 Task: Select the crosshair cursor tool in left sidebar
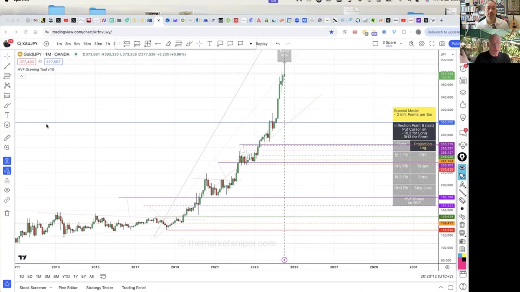pyautogui.click(x=7, y=56)
